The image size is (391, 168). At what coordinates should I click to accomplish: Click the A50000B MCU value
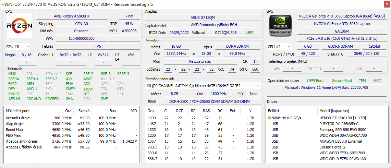[x=129, y=31]
